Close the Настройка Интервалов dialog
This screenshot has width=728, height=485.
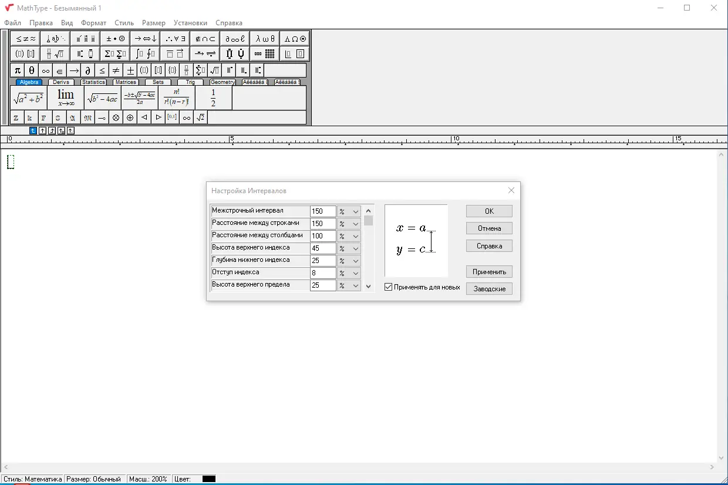(x=511, y=191)
